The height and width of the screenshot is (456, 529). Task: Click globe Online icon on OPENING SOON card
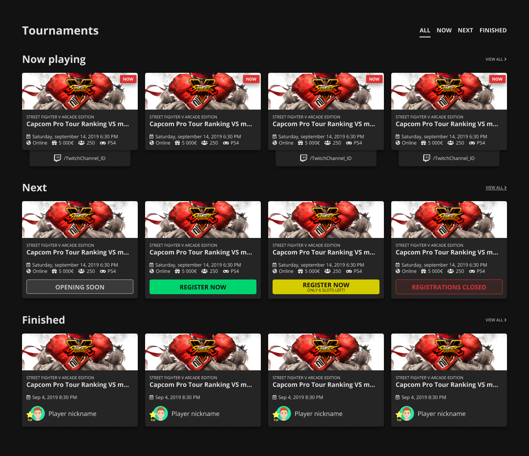point(29,271)
